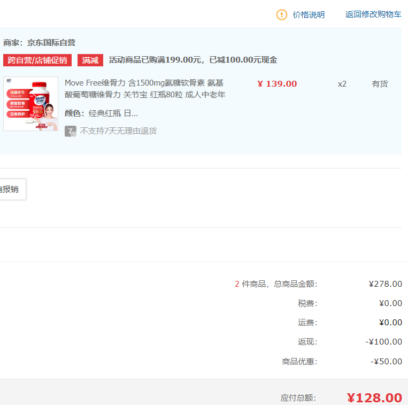Click the orange exclamation price info icon

pyautogui.click(x=282, y=15)
